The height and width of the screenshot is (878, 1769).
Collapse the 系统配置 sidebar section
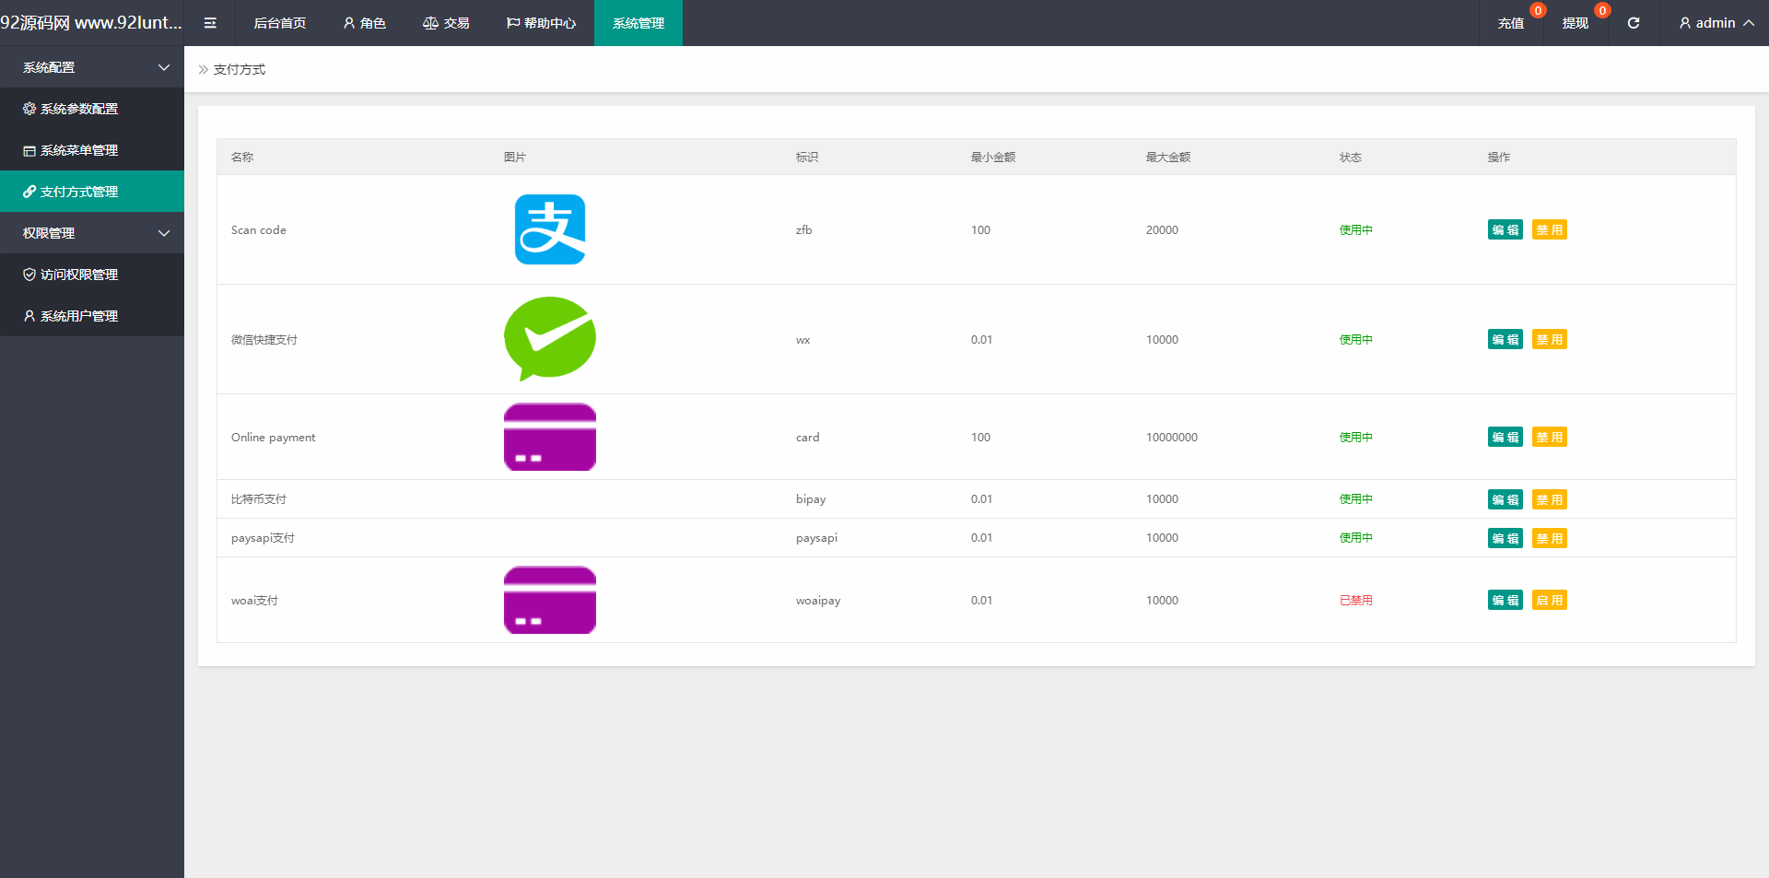pyautogui.click(x=92, y=67)
